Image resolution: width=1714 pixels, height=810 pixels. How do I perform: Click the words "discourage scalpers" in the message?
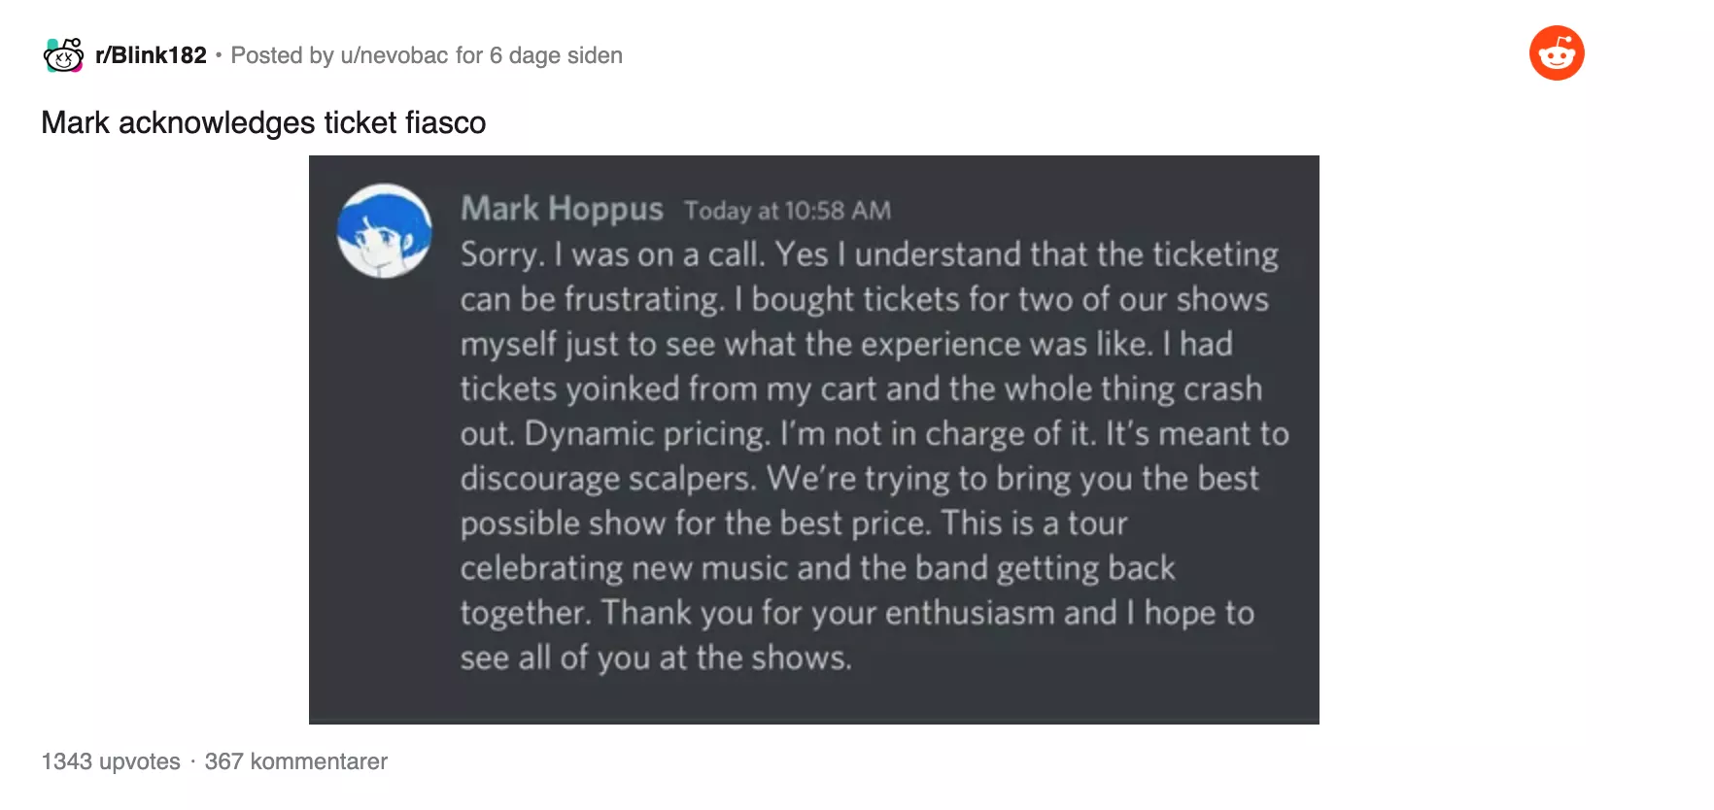point(607,479)
